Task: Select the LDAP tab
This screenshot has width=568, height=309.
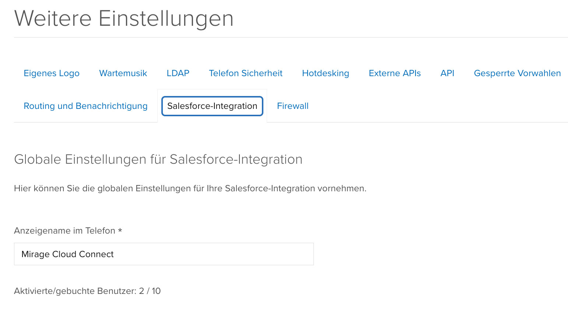Action: point(178,73)
